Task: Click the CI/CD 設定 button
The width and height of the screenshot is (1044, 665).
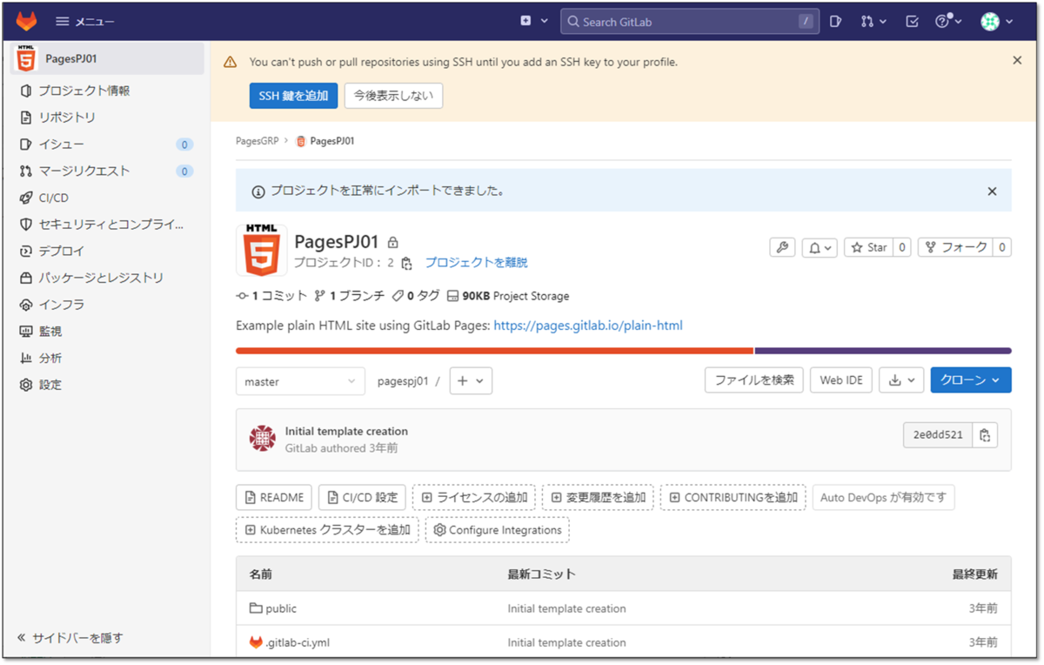Action: [x=362, y=498]
